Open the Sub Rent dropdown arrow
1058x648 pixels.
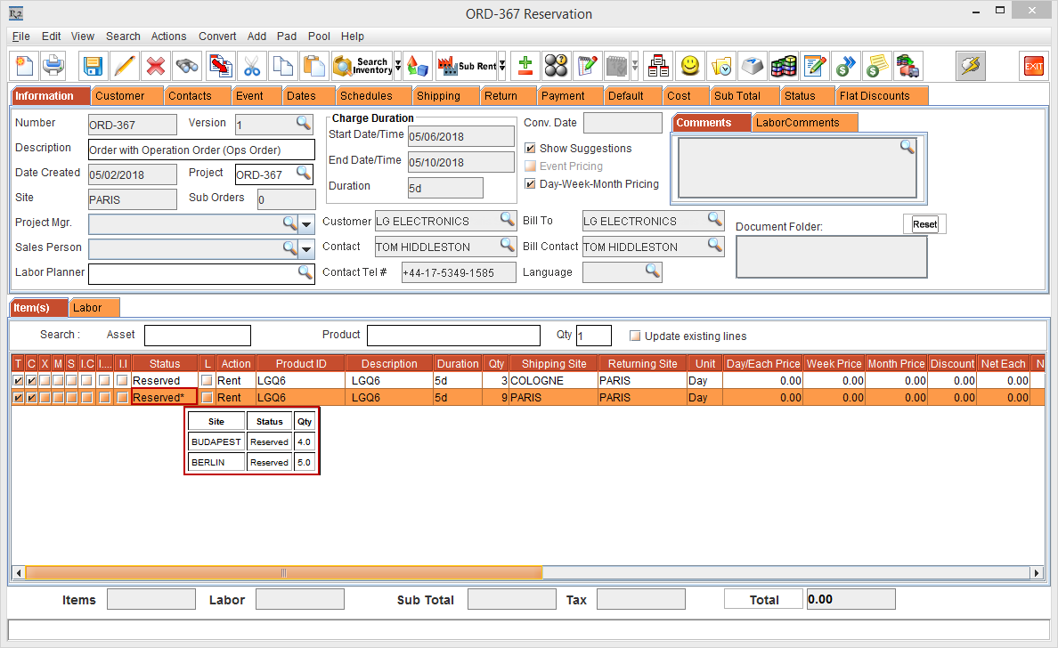coord(502,66)
